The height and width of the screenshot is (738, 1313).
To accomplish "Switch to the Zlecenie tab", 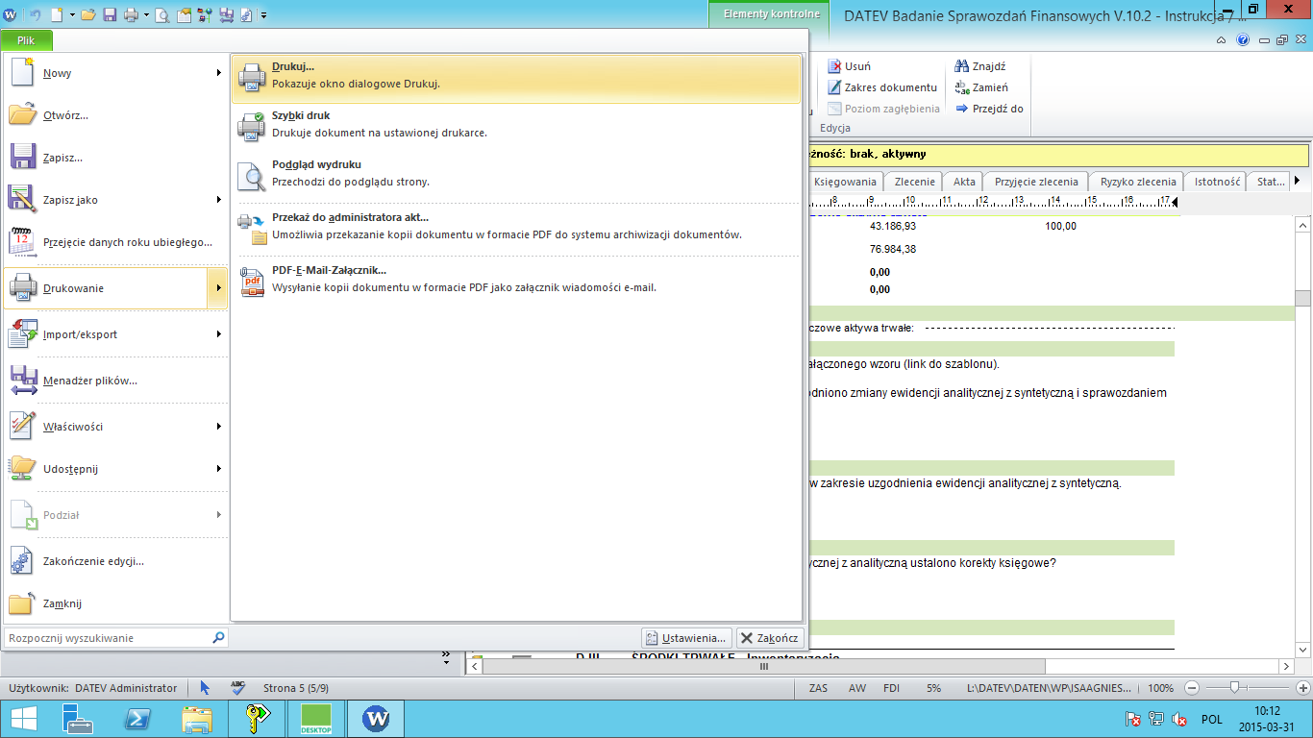I will click(914, 182).
